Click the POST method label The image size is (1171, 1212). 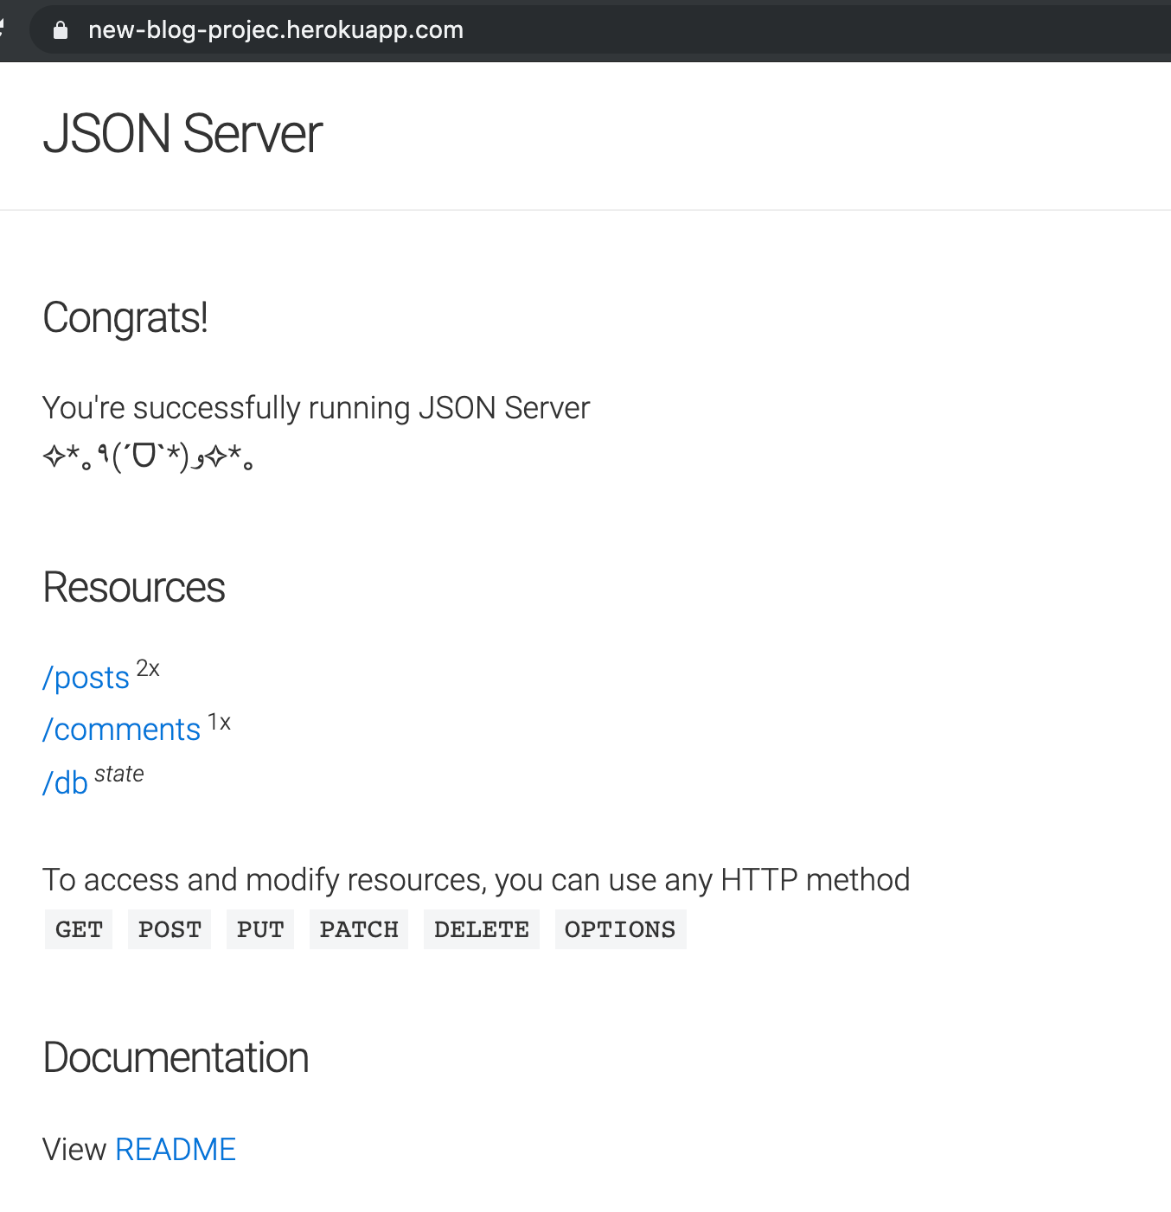coord(170,929)
